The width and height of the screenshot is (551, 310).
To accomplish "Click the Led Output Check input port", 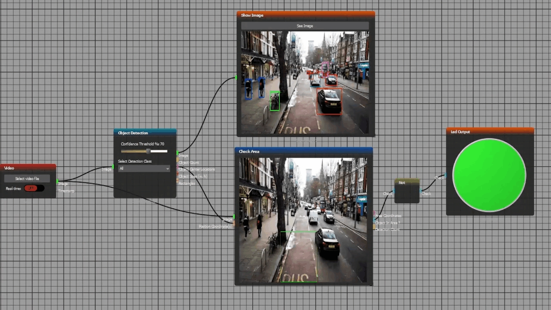I will [x=446, y=175].
